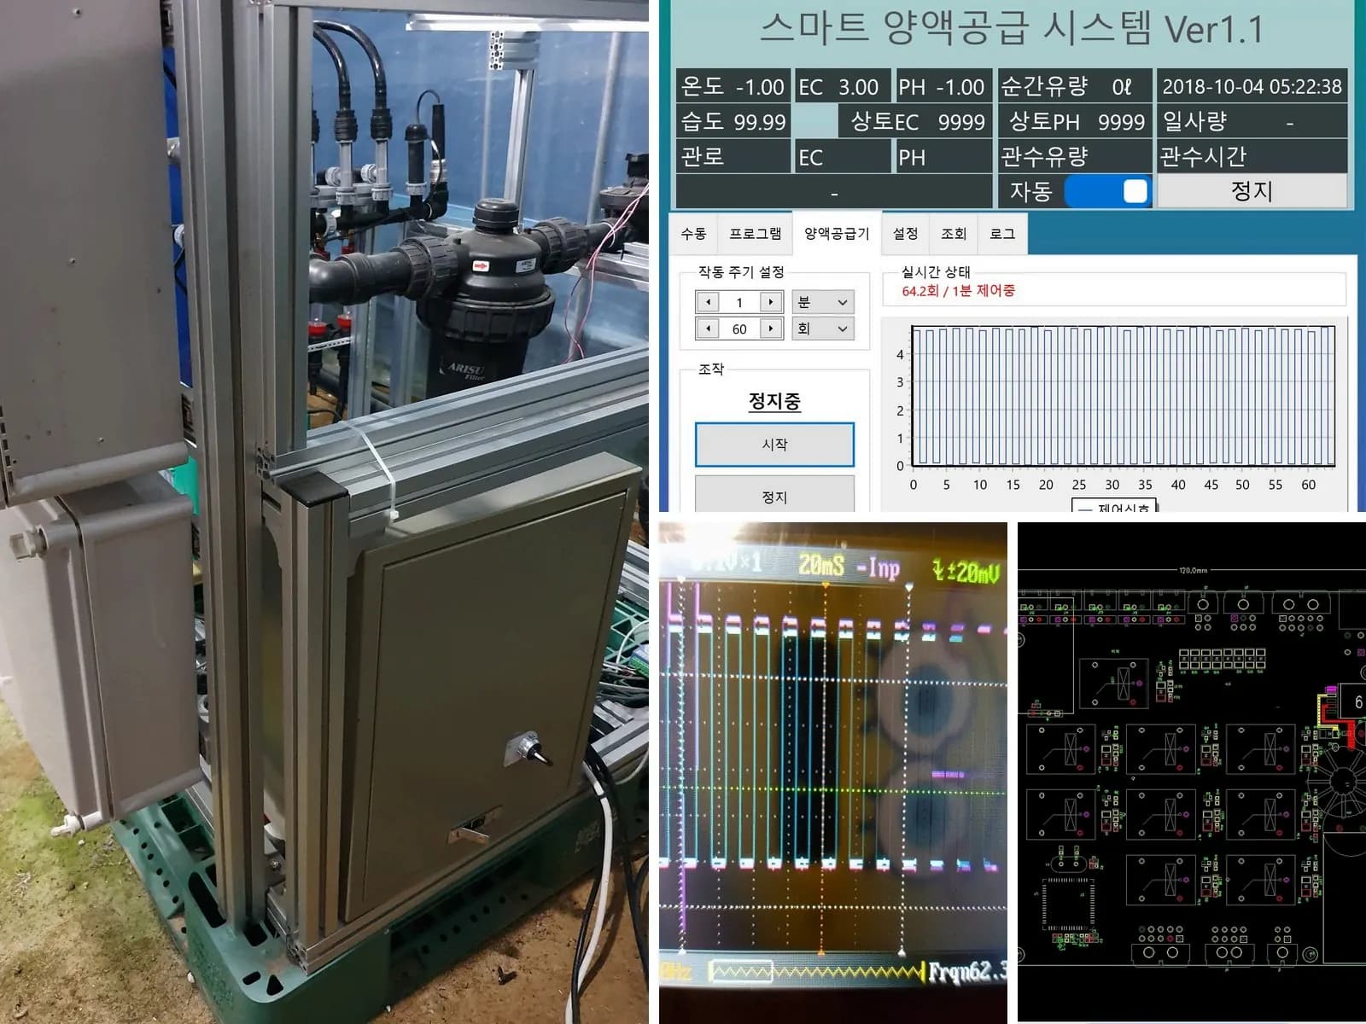Image resolution: width=1366 pixels, height=1024 pixels.
Task: Click the 정지 button in status header
Action: pos(1252,191)
